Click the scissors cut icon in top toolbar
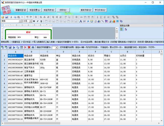164x126 pixels. pyautogui.click(x=11, y=17)
